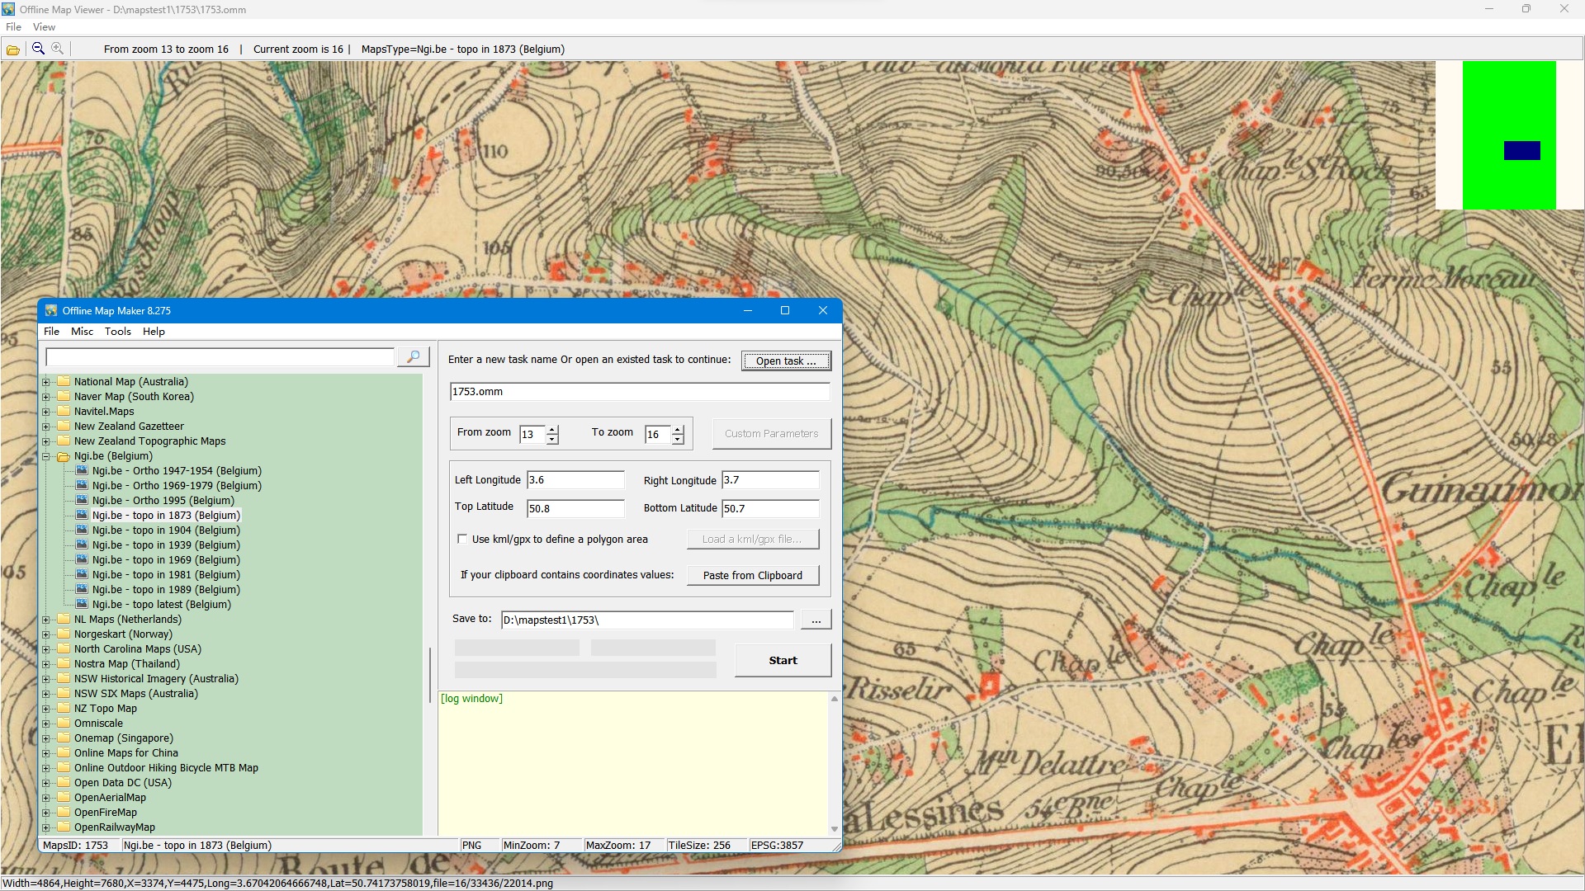The height and width of the screenshot is (891, 1585).
Task: Select 'Open Data DC (USA)' tree row
Action: [123, 783]
